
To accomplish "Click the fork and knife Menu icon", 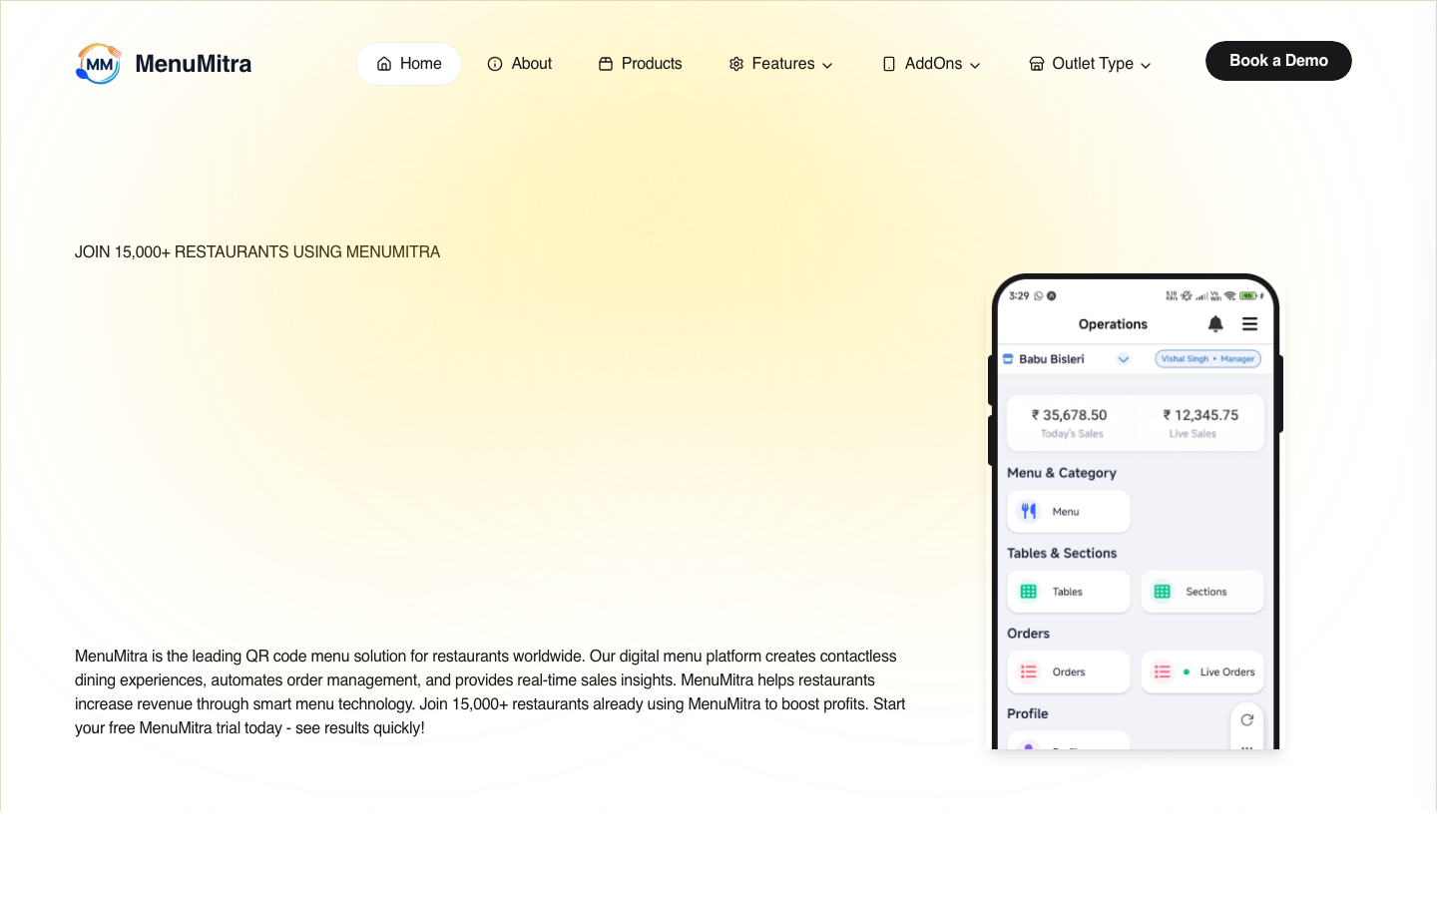I will (x=1028, y=512).
